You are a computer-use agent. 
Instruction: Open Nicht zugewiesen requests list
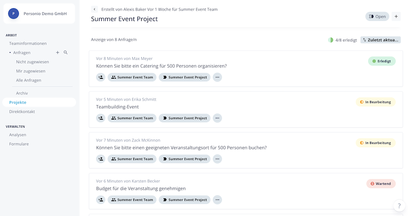(x=33, y=62)
